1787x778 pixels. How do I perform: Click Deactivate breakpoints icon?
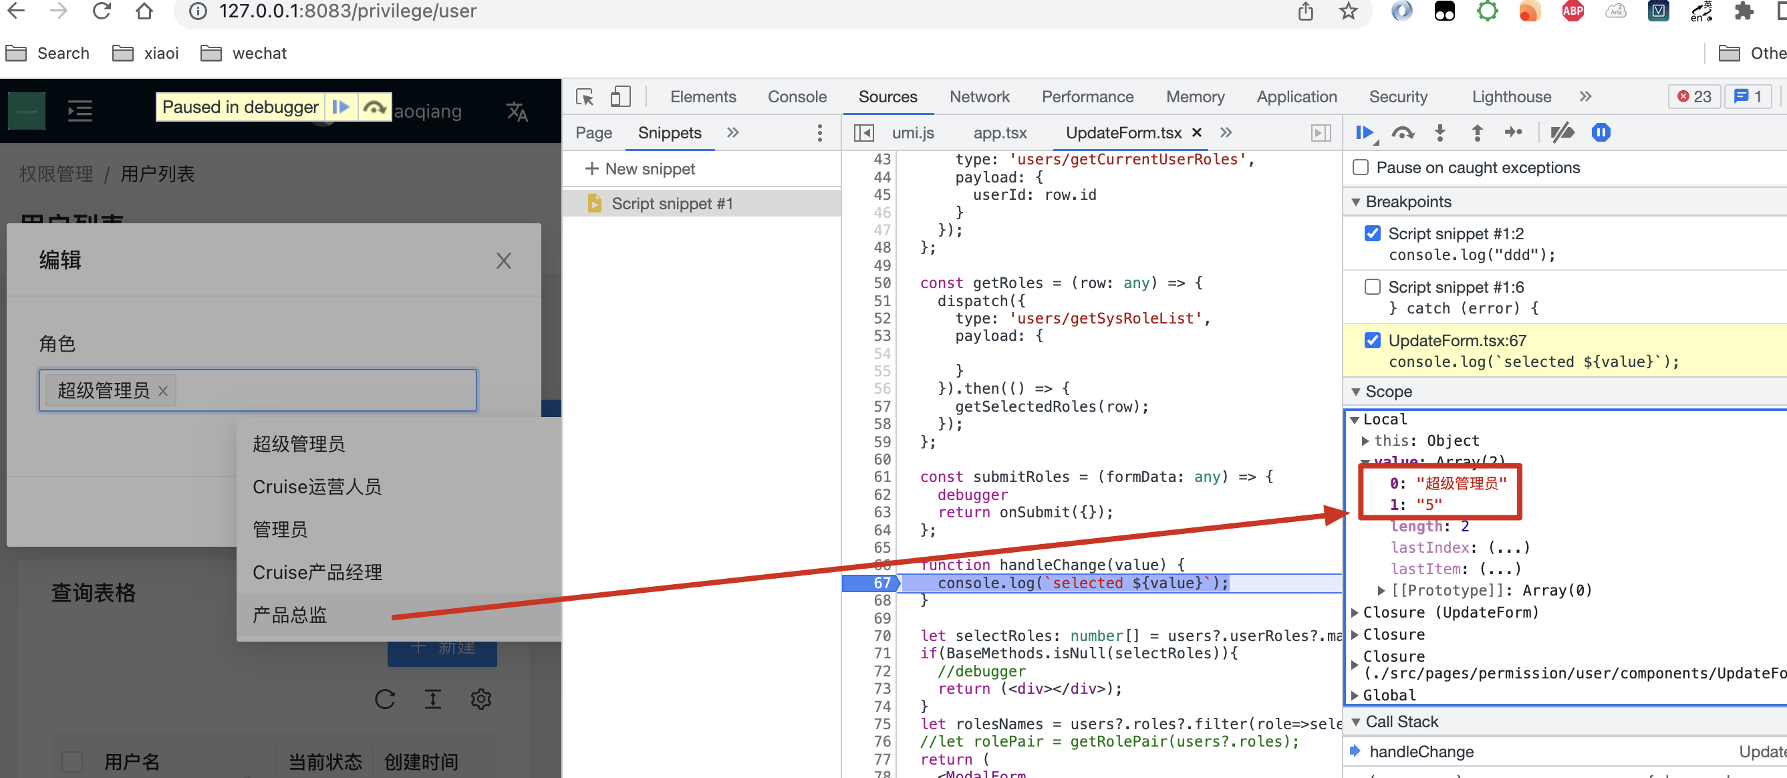[x=1562, y=132]
